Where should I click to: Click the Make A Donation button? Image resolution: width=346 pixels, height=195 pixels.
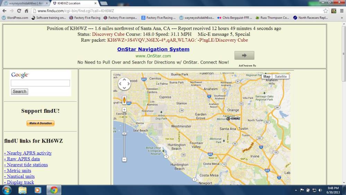tap(41, 123)
